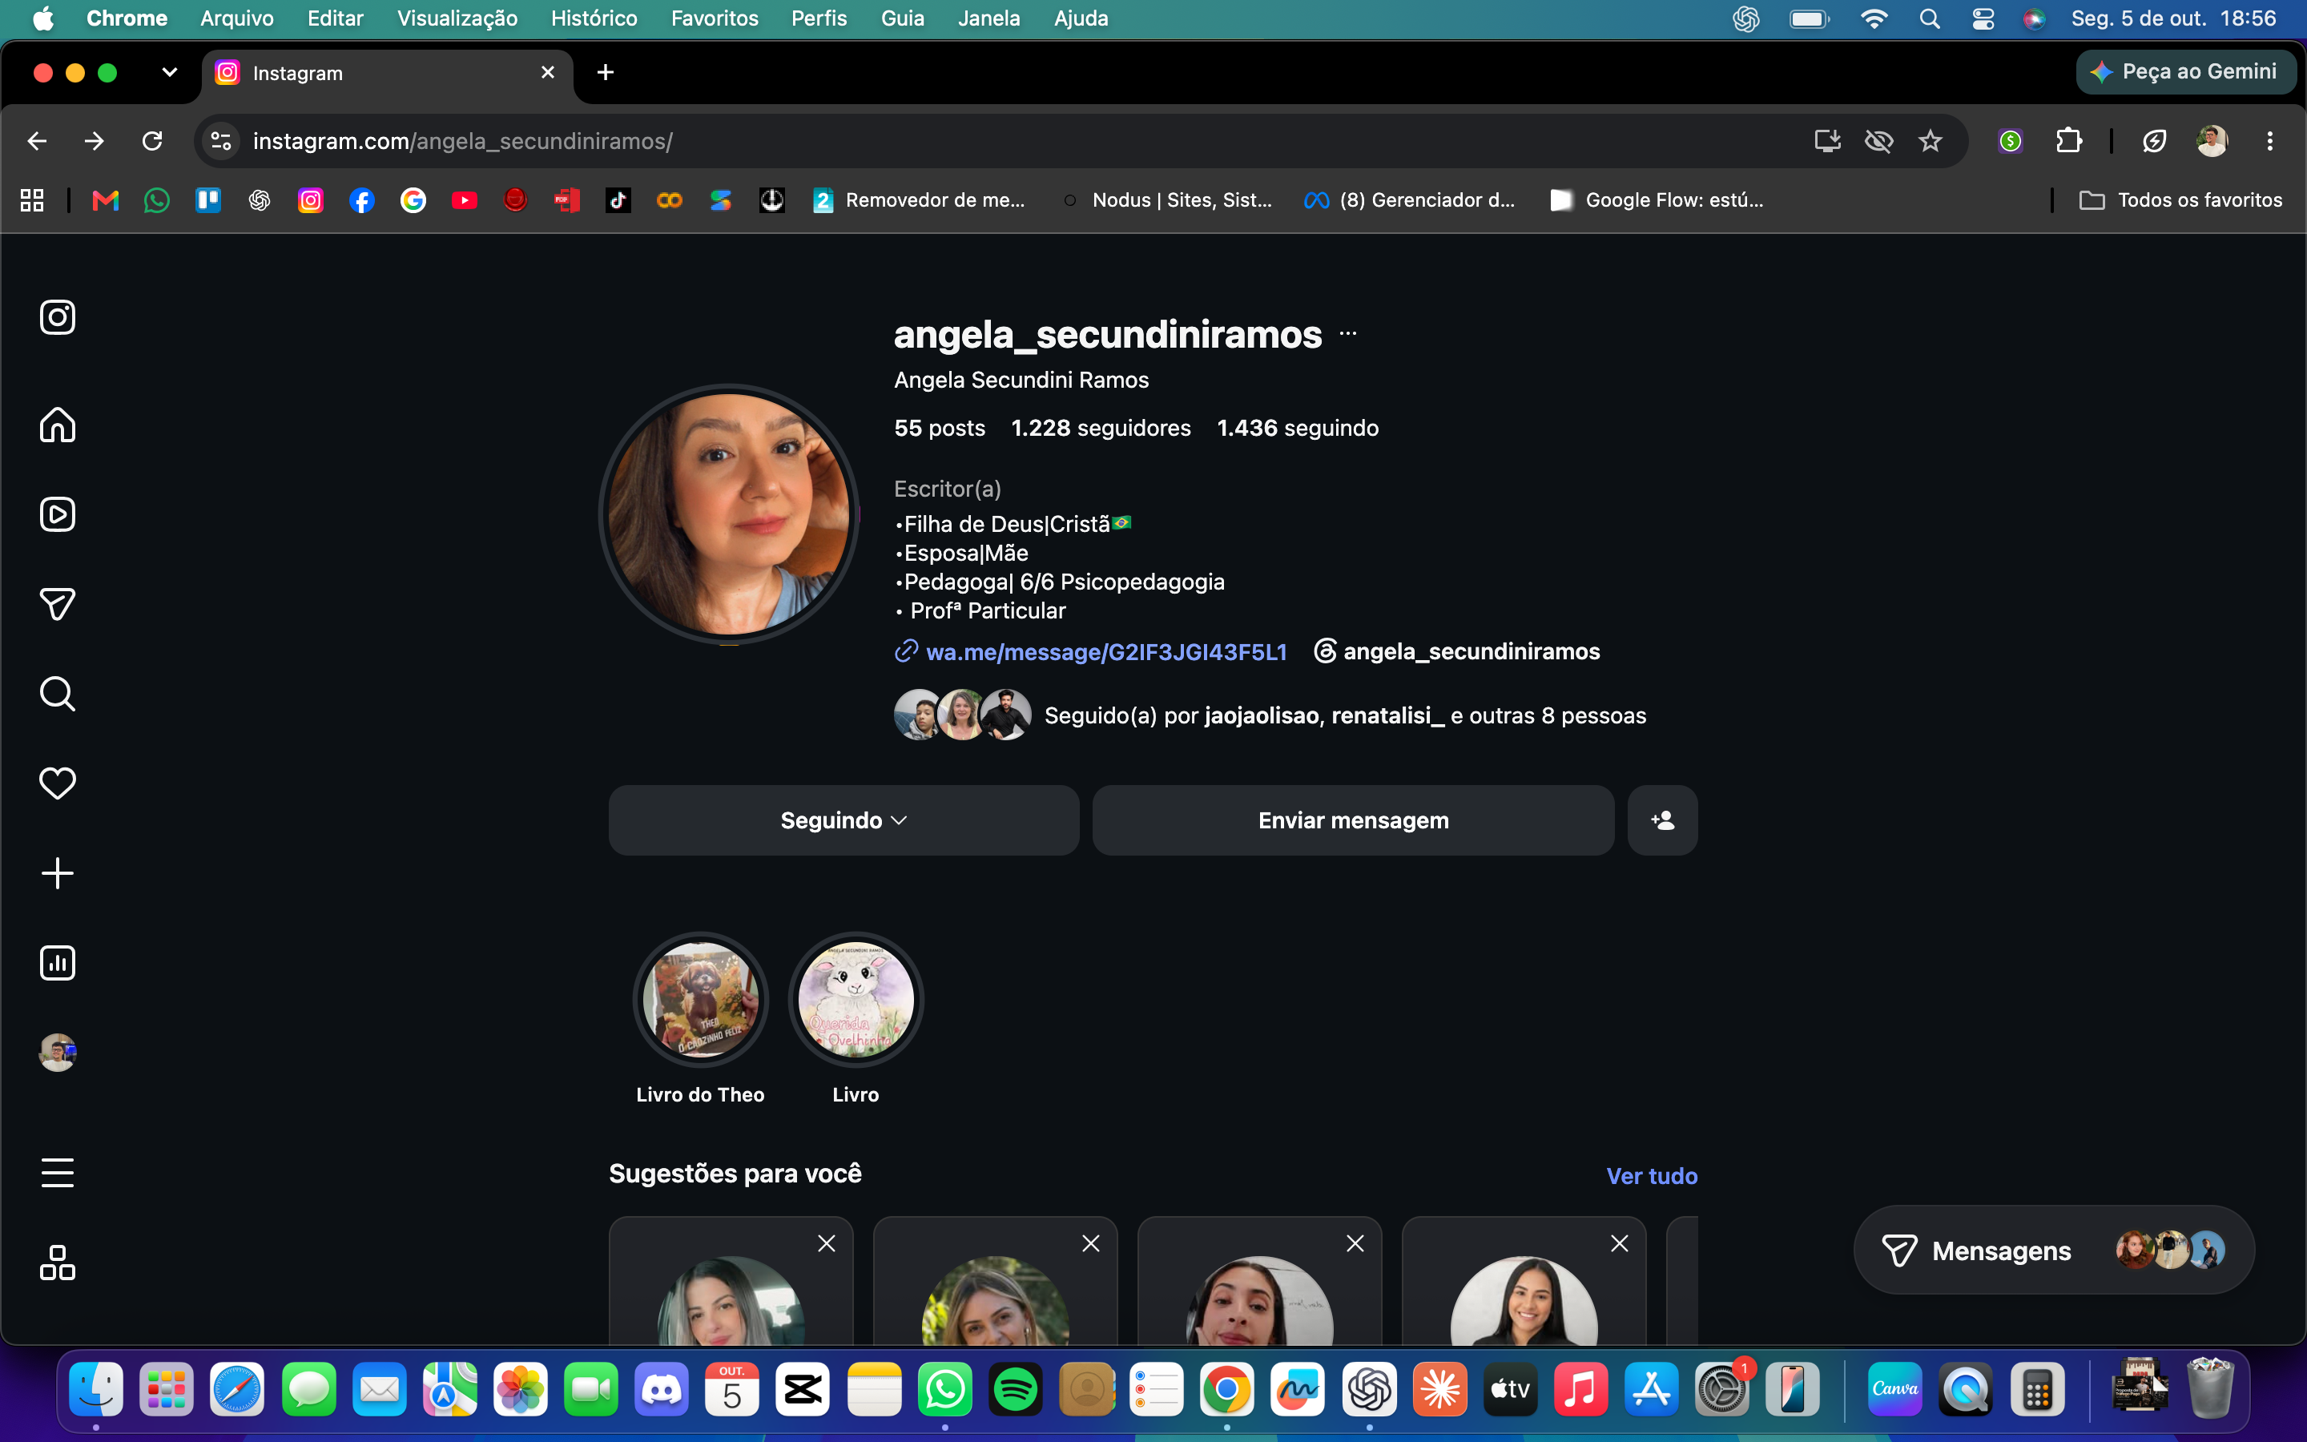
Task: Click Peça ao Gemini button
Action: point(2185,71)
